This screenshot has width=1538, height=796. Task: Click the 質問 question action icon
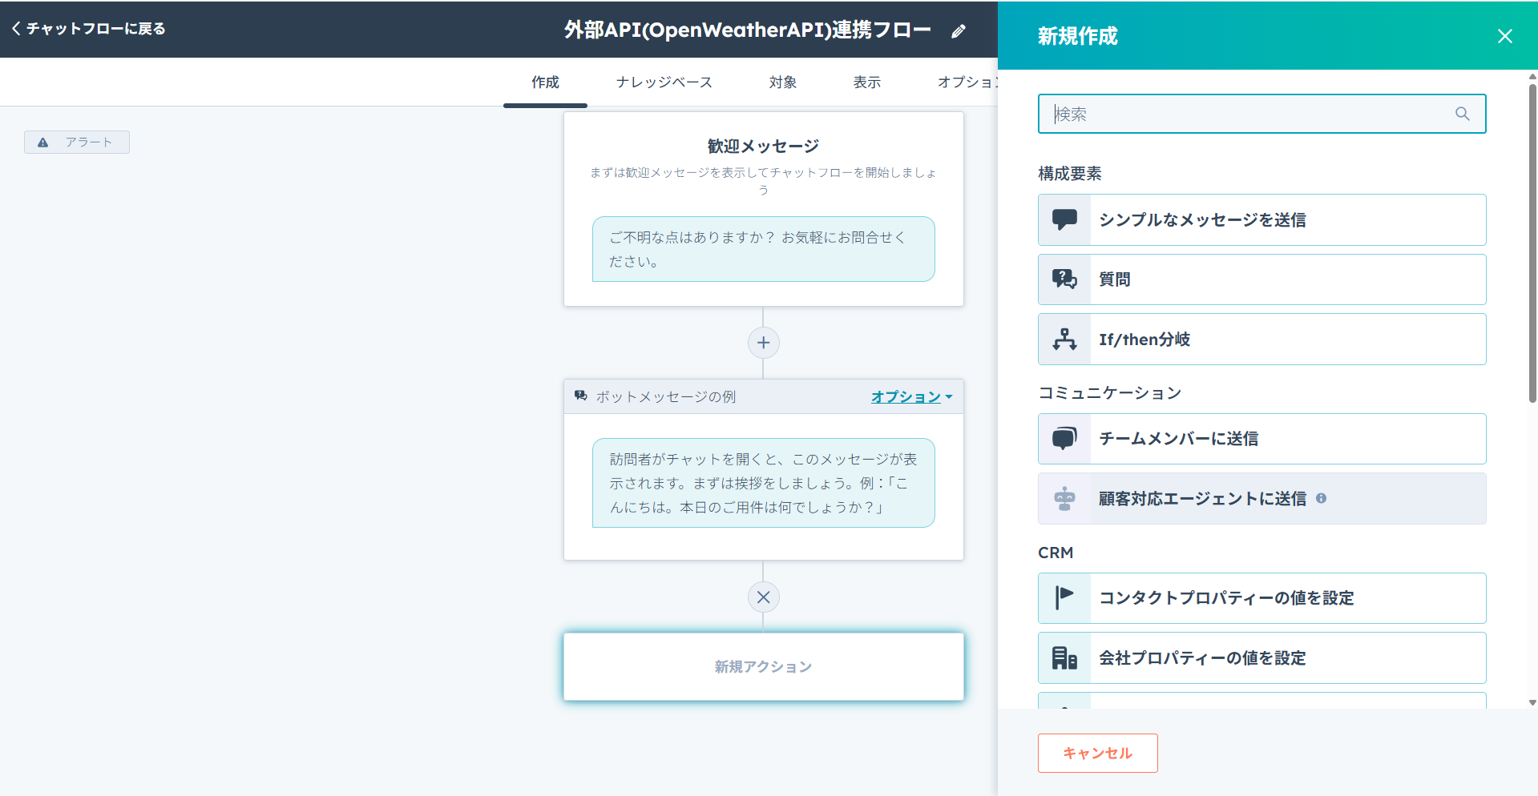click(1064, 279)
